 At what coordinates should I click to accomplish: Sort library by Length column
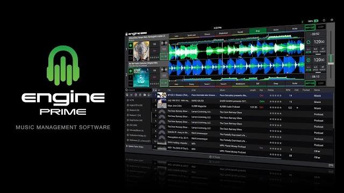click(253, 90)
